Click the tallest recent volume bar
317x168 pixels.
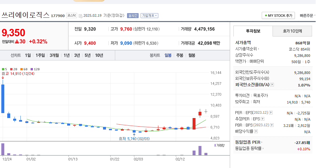pos(200,151)
